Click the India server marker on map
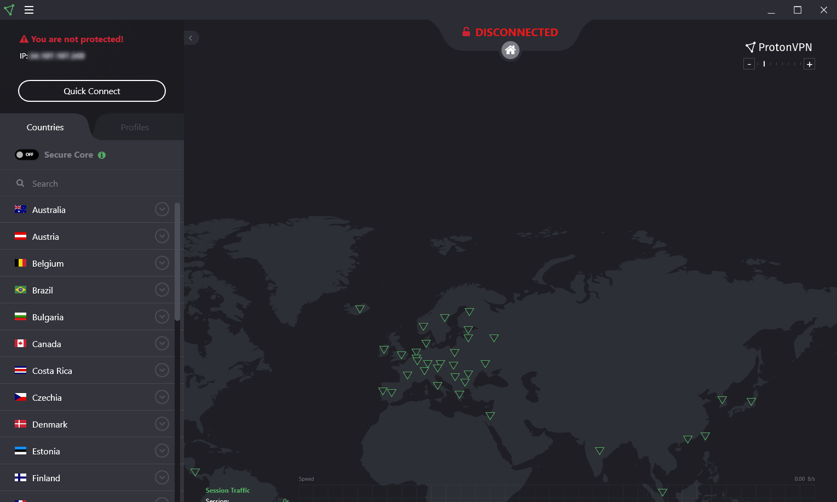The width and height of the screenshot is (837, 502). pyautogui.click(x=599, y=451)
